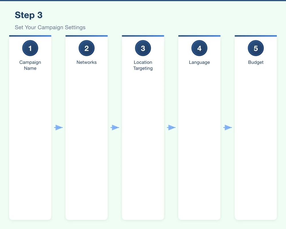Select the Networks step label
This screenshot has width=286, height=229.
[86, 62]
